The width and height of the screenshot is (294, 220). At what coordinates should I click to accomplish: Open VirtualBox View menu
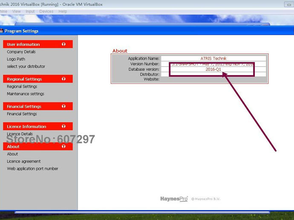(17, 11)
